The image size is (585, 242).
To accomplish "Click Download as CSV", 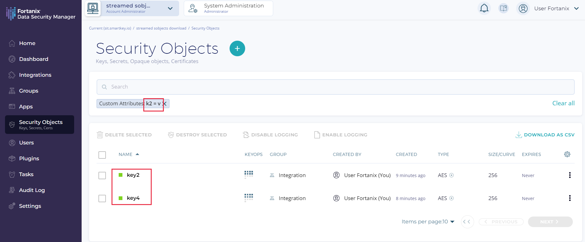I will click(x=545, y=135).
